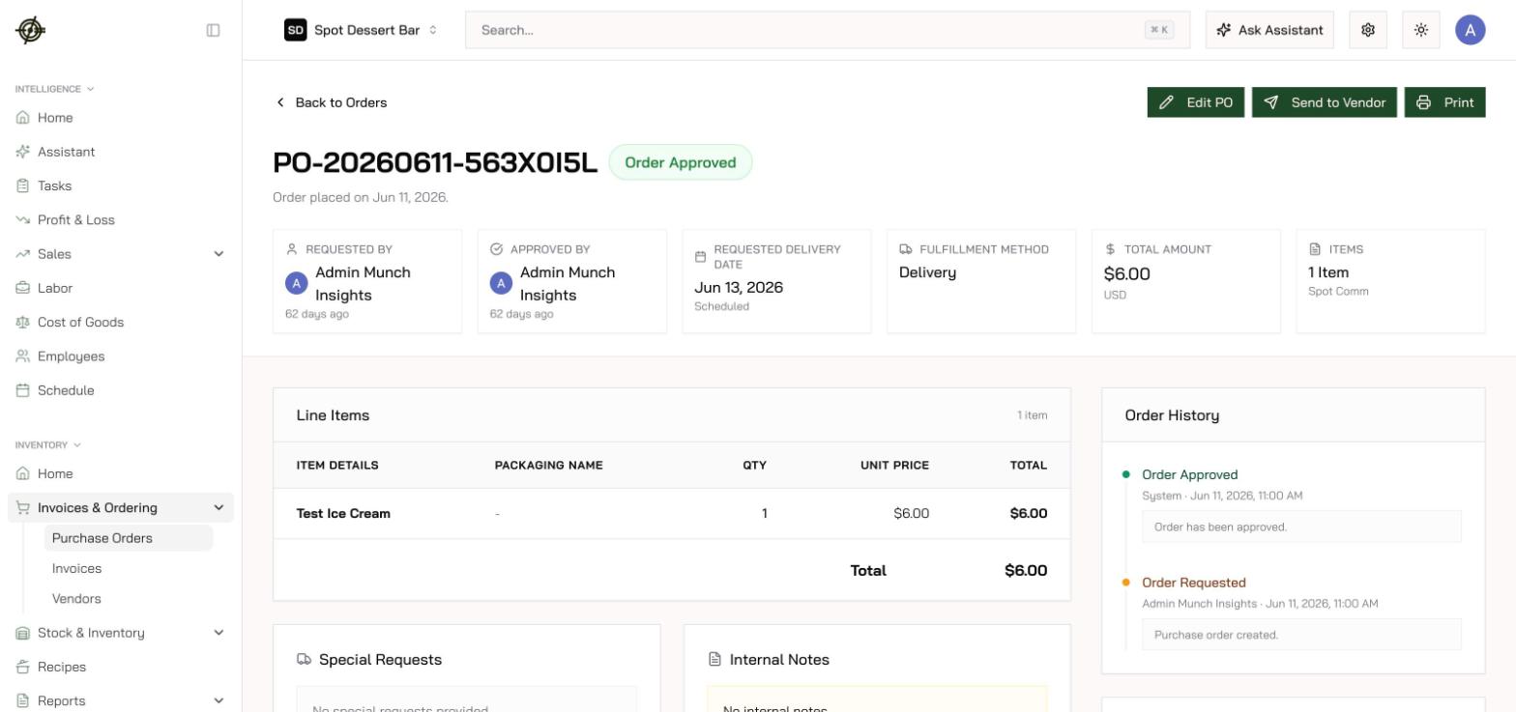
Task: Toggle light/dark theme sun icon
Action: [x=1421, y=30]
